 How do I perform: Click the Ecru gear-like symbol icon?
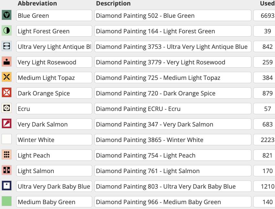(x=6, y=108)
